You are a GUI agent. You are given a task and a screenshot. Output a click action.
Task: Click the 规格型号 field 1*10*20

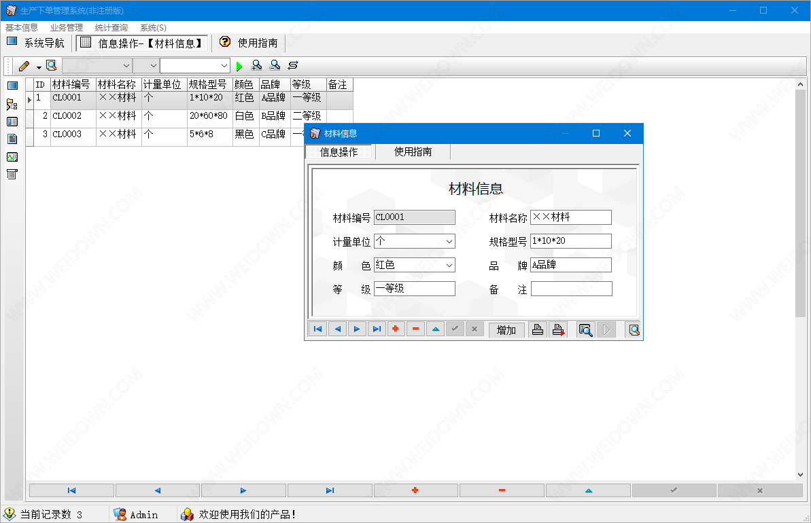pos(571,241)
